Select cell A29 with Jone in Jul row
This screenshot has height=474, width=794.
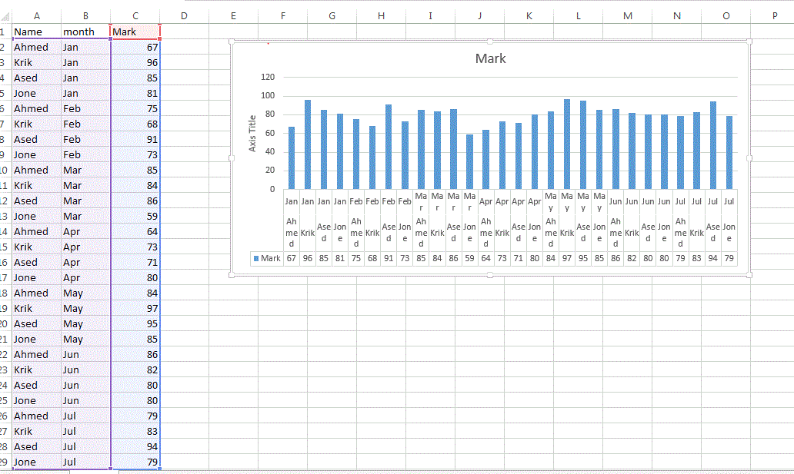point(36,462)
